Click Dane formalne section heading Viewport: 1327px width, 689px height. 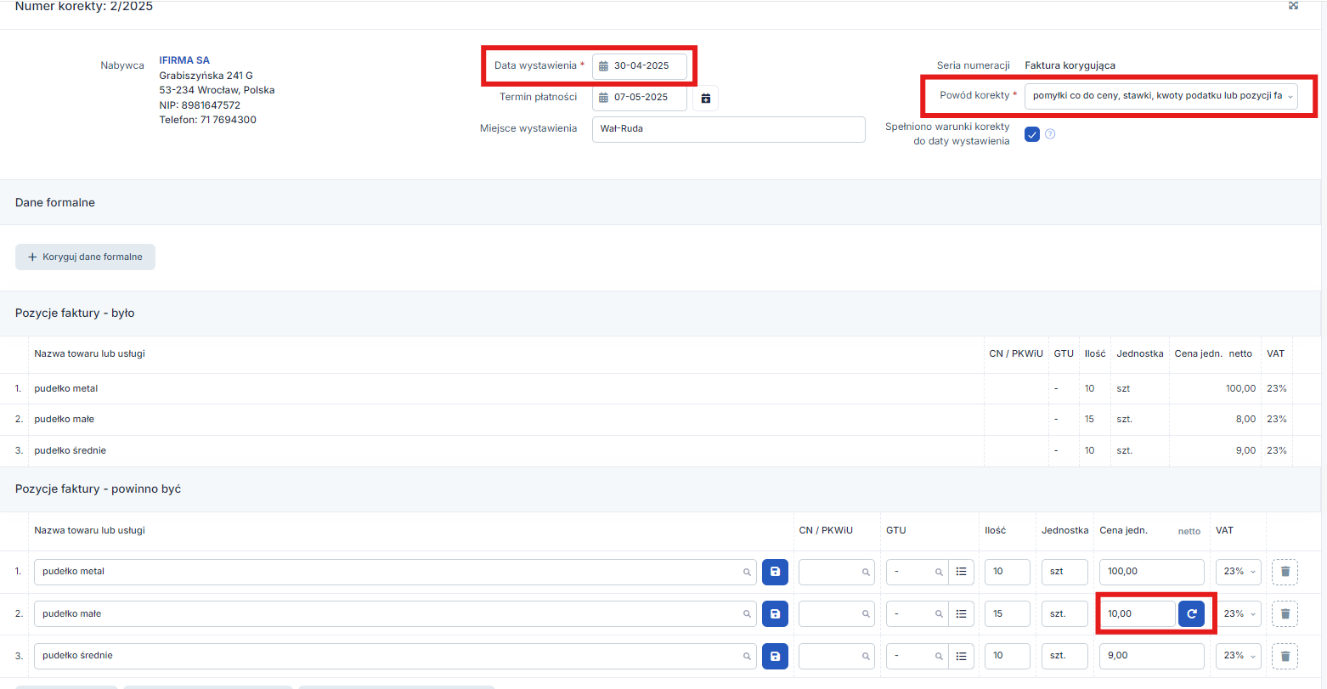click(55, 203)
